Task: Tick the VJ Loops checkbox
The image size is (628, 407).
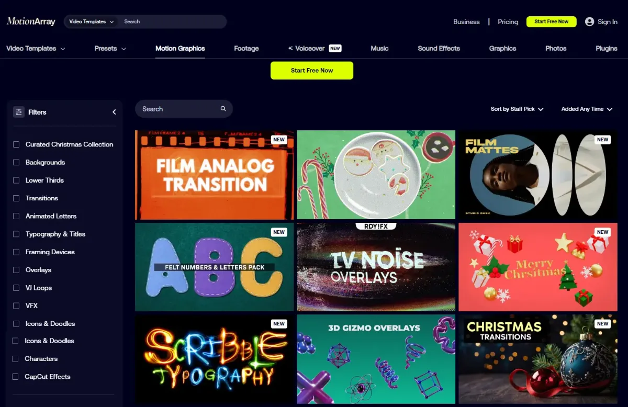Action: [16, 288]
